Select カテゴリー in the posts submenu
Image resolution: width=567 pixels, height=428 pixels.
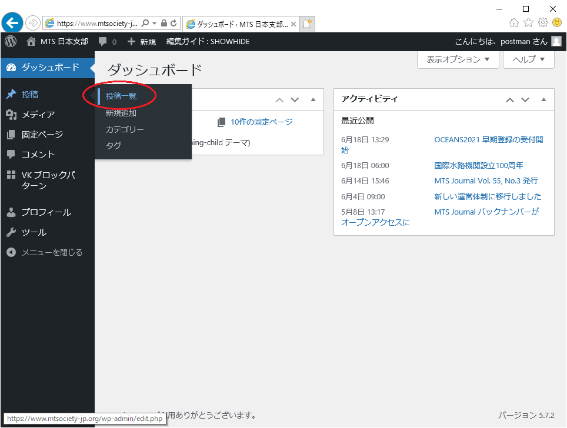pyautogui.click(x=125, y=129)
